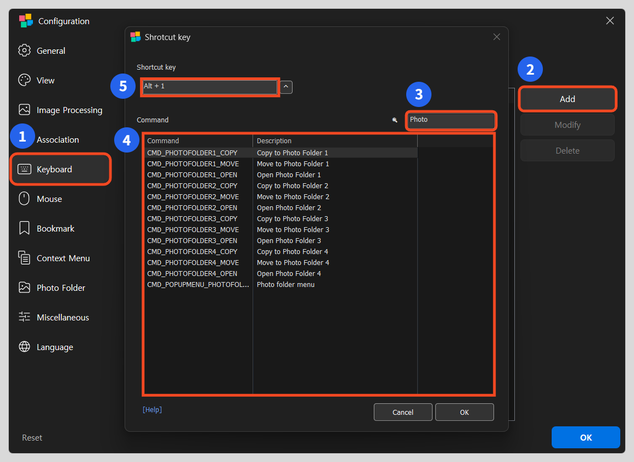Select the CMD_PHOTOFOLDER2_MOVE row
The height and width of the screenshot is (462, 634).
280,196
